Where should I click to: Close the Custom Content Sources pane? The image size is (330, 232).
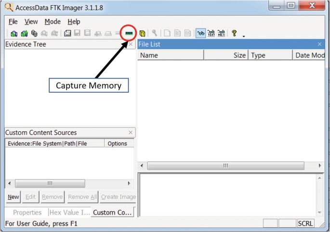[x=131, y=132]
